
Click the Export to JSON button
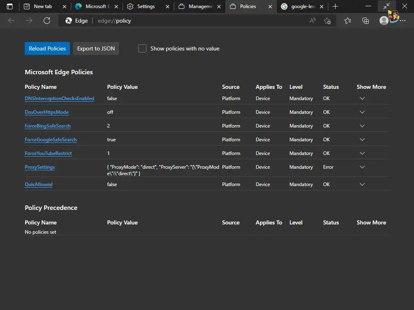[96, 48]
